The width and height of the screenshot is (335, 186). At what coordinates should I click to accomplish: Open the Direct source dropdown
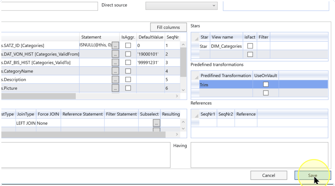(182, 5)
